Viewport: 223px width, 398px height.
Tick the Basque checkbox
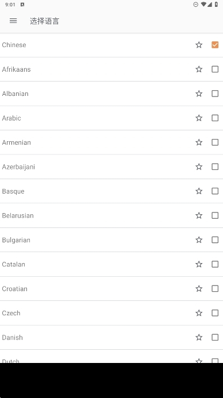pyautogui.click(x=215, y=191)
